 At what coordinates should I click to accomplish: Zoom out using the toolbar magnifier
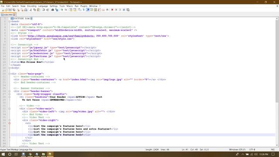pyautogui.click(x=66, y=10)
